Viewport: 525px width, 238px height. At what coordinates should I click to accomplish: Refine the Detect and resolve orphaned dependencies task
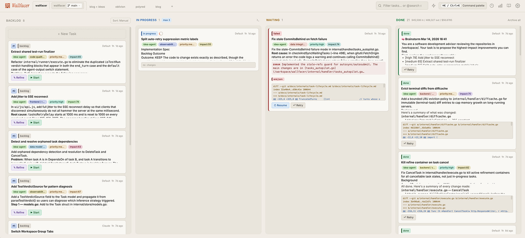point(19,168)
